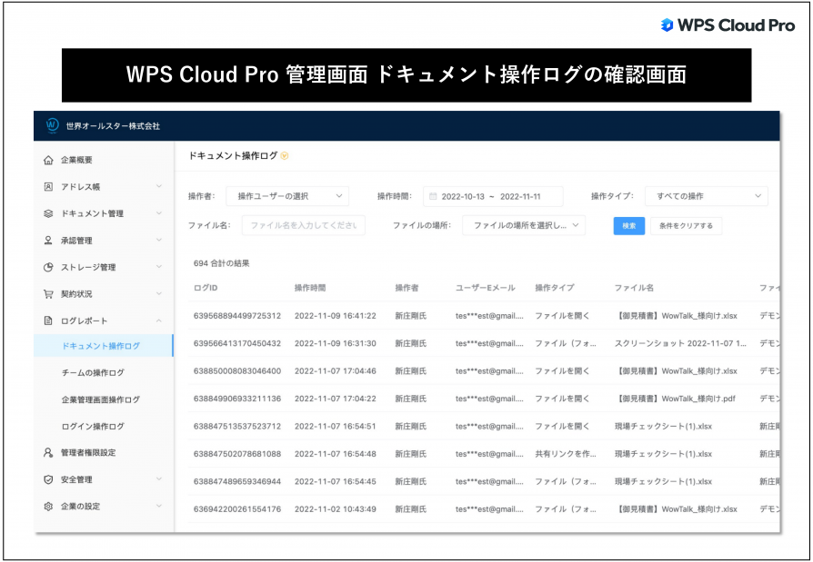Viewport: 813px width, 562px height.
Task: Click the blue 検索 search button
Action: (628, 225)
